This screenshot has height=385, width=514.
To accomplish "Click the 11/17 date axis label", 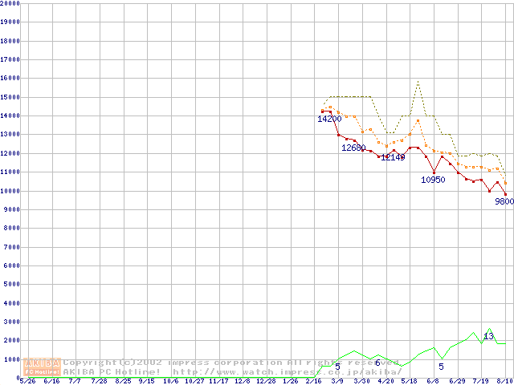I will (219, 381).
